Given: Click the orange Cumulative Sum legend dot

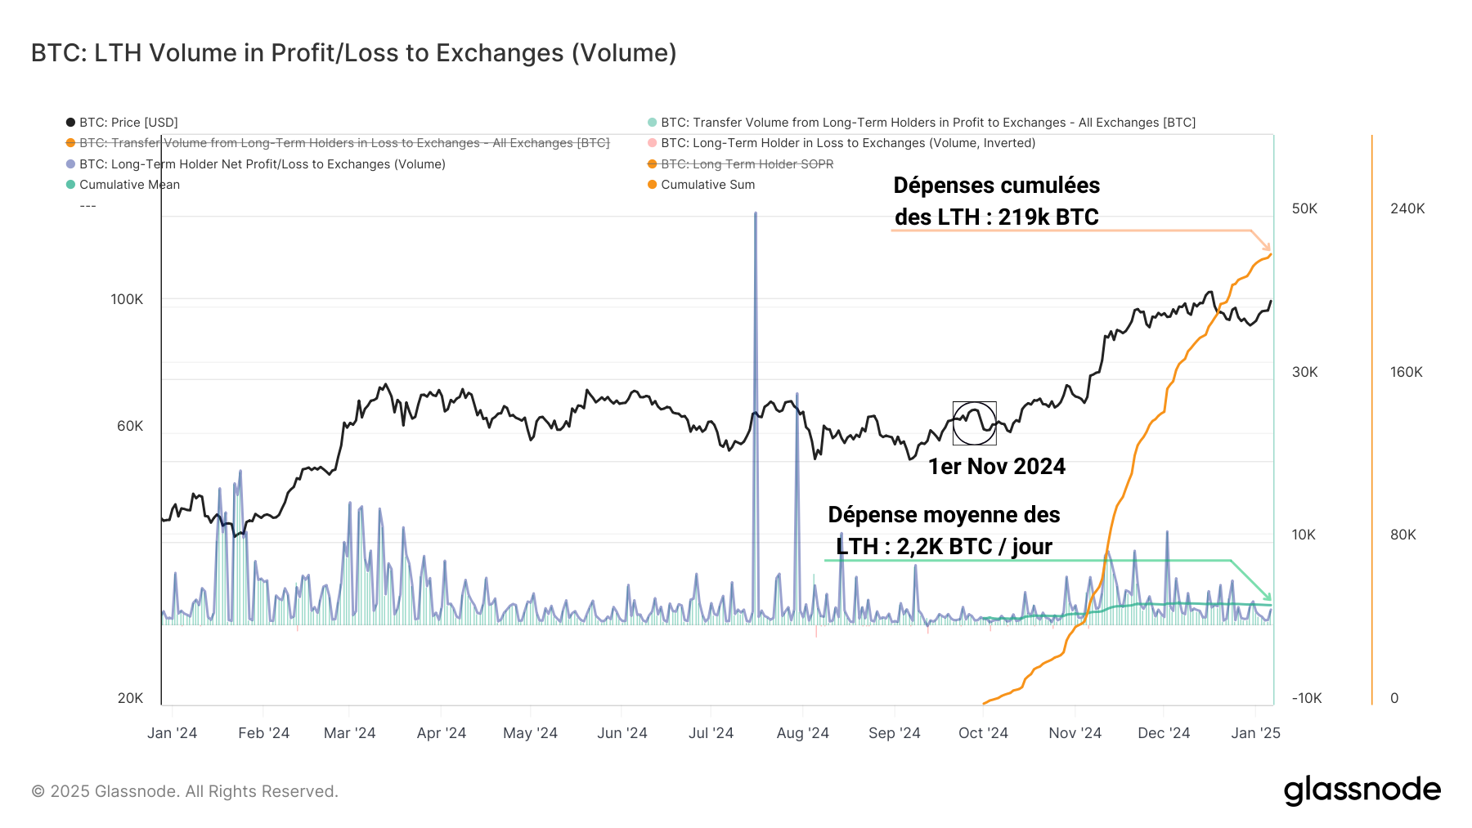Looking at the screenshot, I should click(652, 185).
